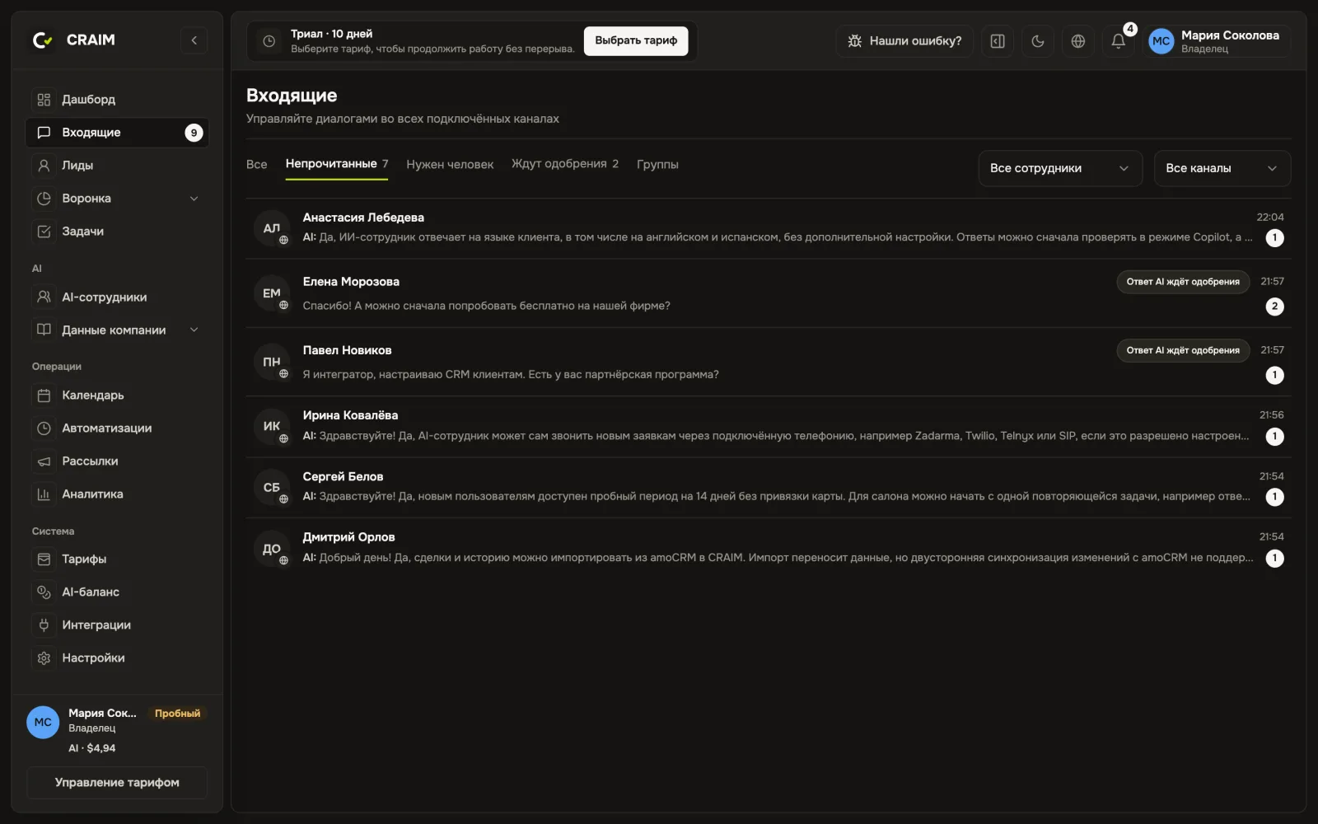The width and height of the screenshot is (1318, 824).
Task: Open conversation with Елена Морозова
Action: (x=768, y=293)
